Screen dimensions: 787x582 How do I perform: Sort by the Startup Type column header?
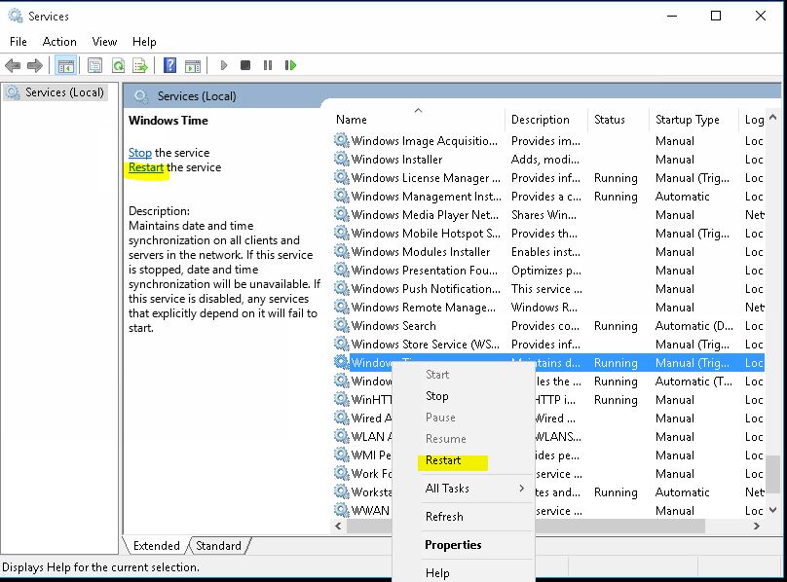tap(693, 120)
